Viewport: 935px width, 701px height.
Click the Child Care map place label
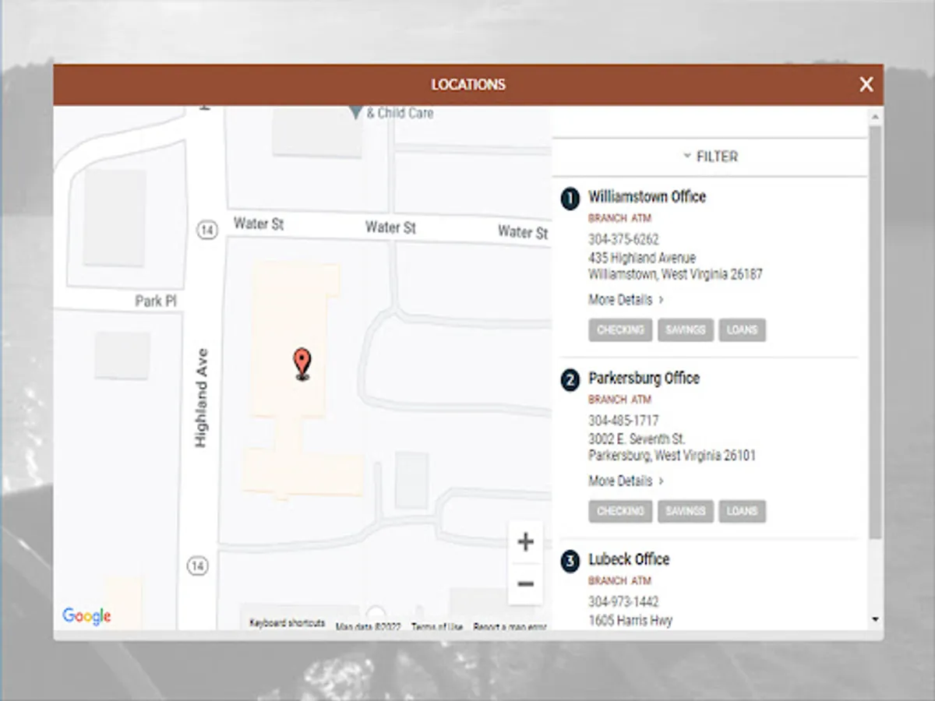(400, 113)
